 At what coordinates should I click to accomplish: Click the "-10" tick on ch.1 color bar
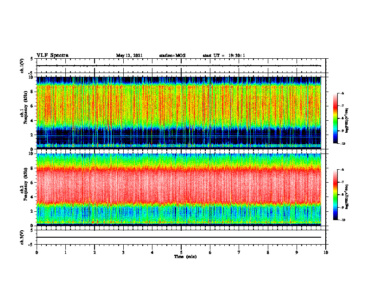[342, 144]
